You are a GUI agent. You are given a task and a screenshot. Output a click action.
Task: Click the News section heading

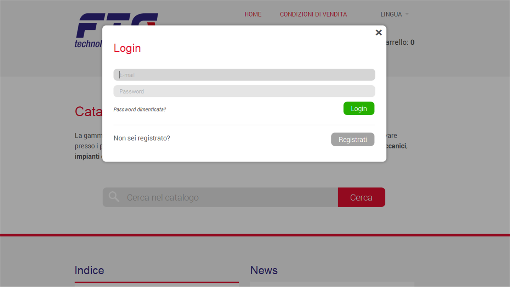click(264, 270)
